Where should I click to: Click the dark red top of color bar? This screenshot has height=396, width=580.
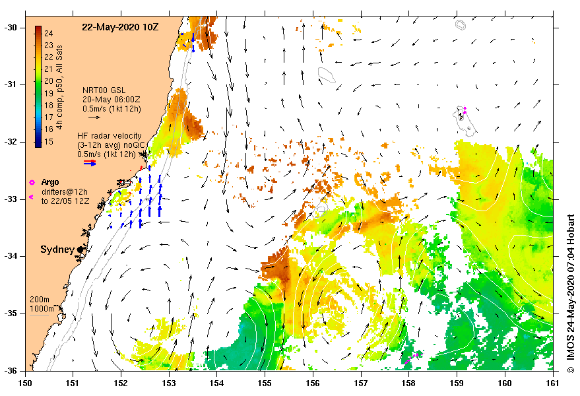click(38, 30)
